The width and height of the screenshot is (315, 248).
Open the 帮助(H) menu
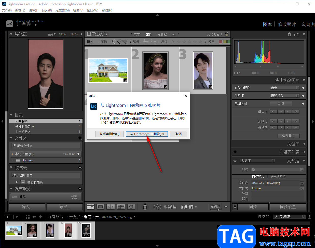[x=107, y=10]
